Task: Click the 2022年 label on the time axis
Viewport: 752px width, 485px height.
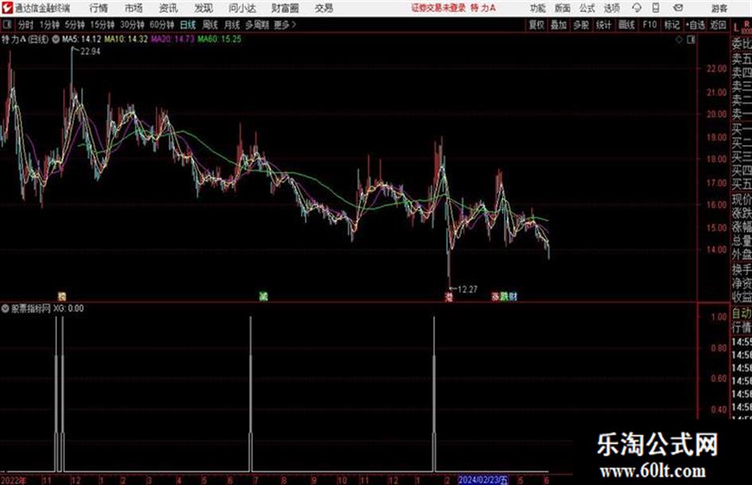Action: coord(14,479)
